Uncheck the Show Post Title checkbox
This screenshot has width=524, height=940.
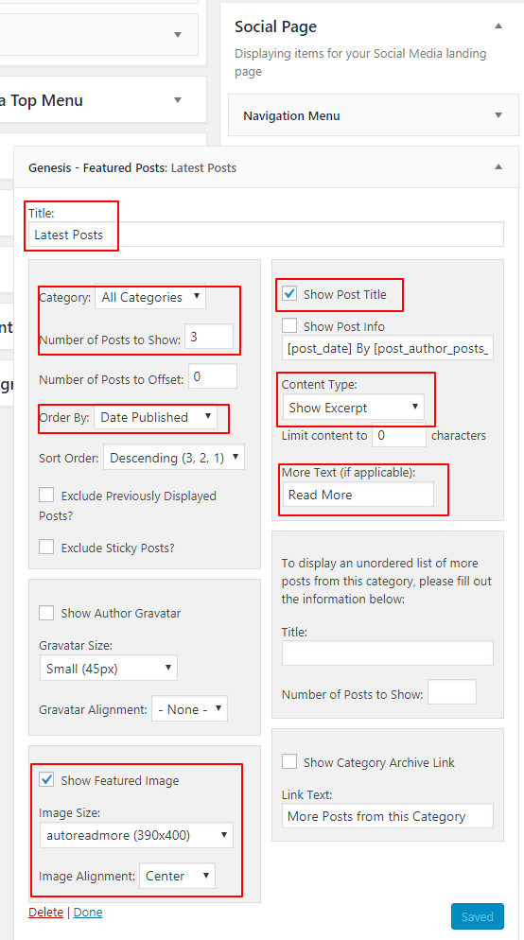(x=289, y=294)
